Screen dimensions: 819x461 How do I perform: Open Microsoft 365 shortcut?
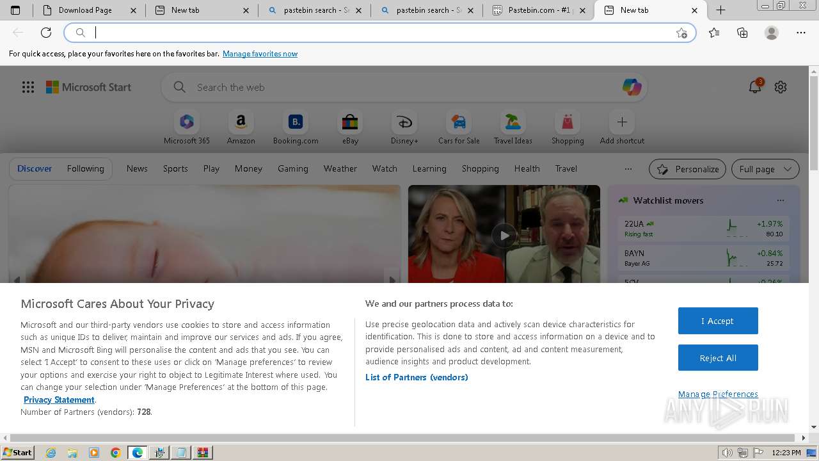(187, 127)
